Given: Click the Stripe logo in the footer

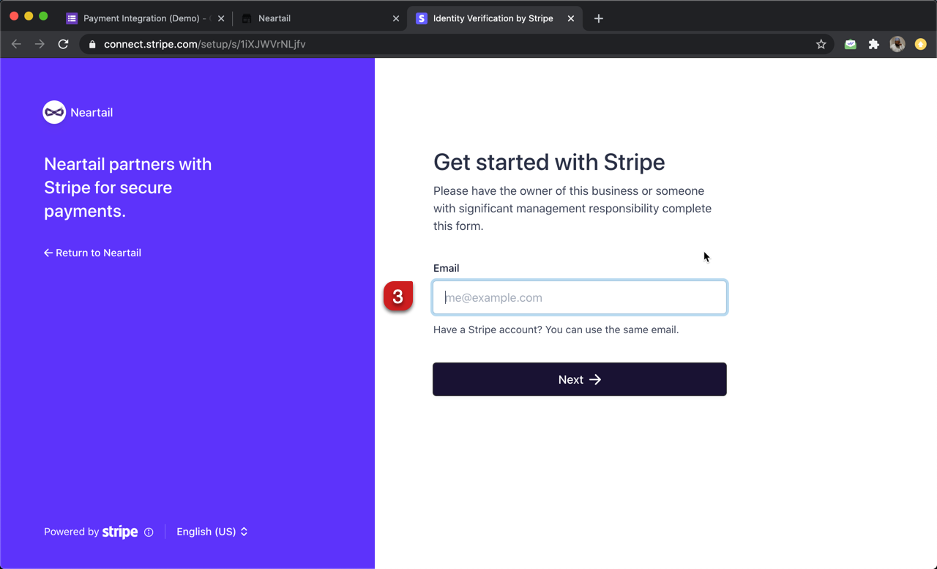Looking at the screenshot, I should point(119,532).
